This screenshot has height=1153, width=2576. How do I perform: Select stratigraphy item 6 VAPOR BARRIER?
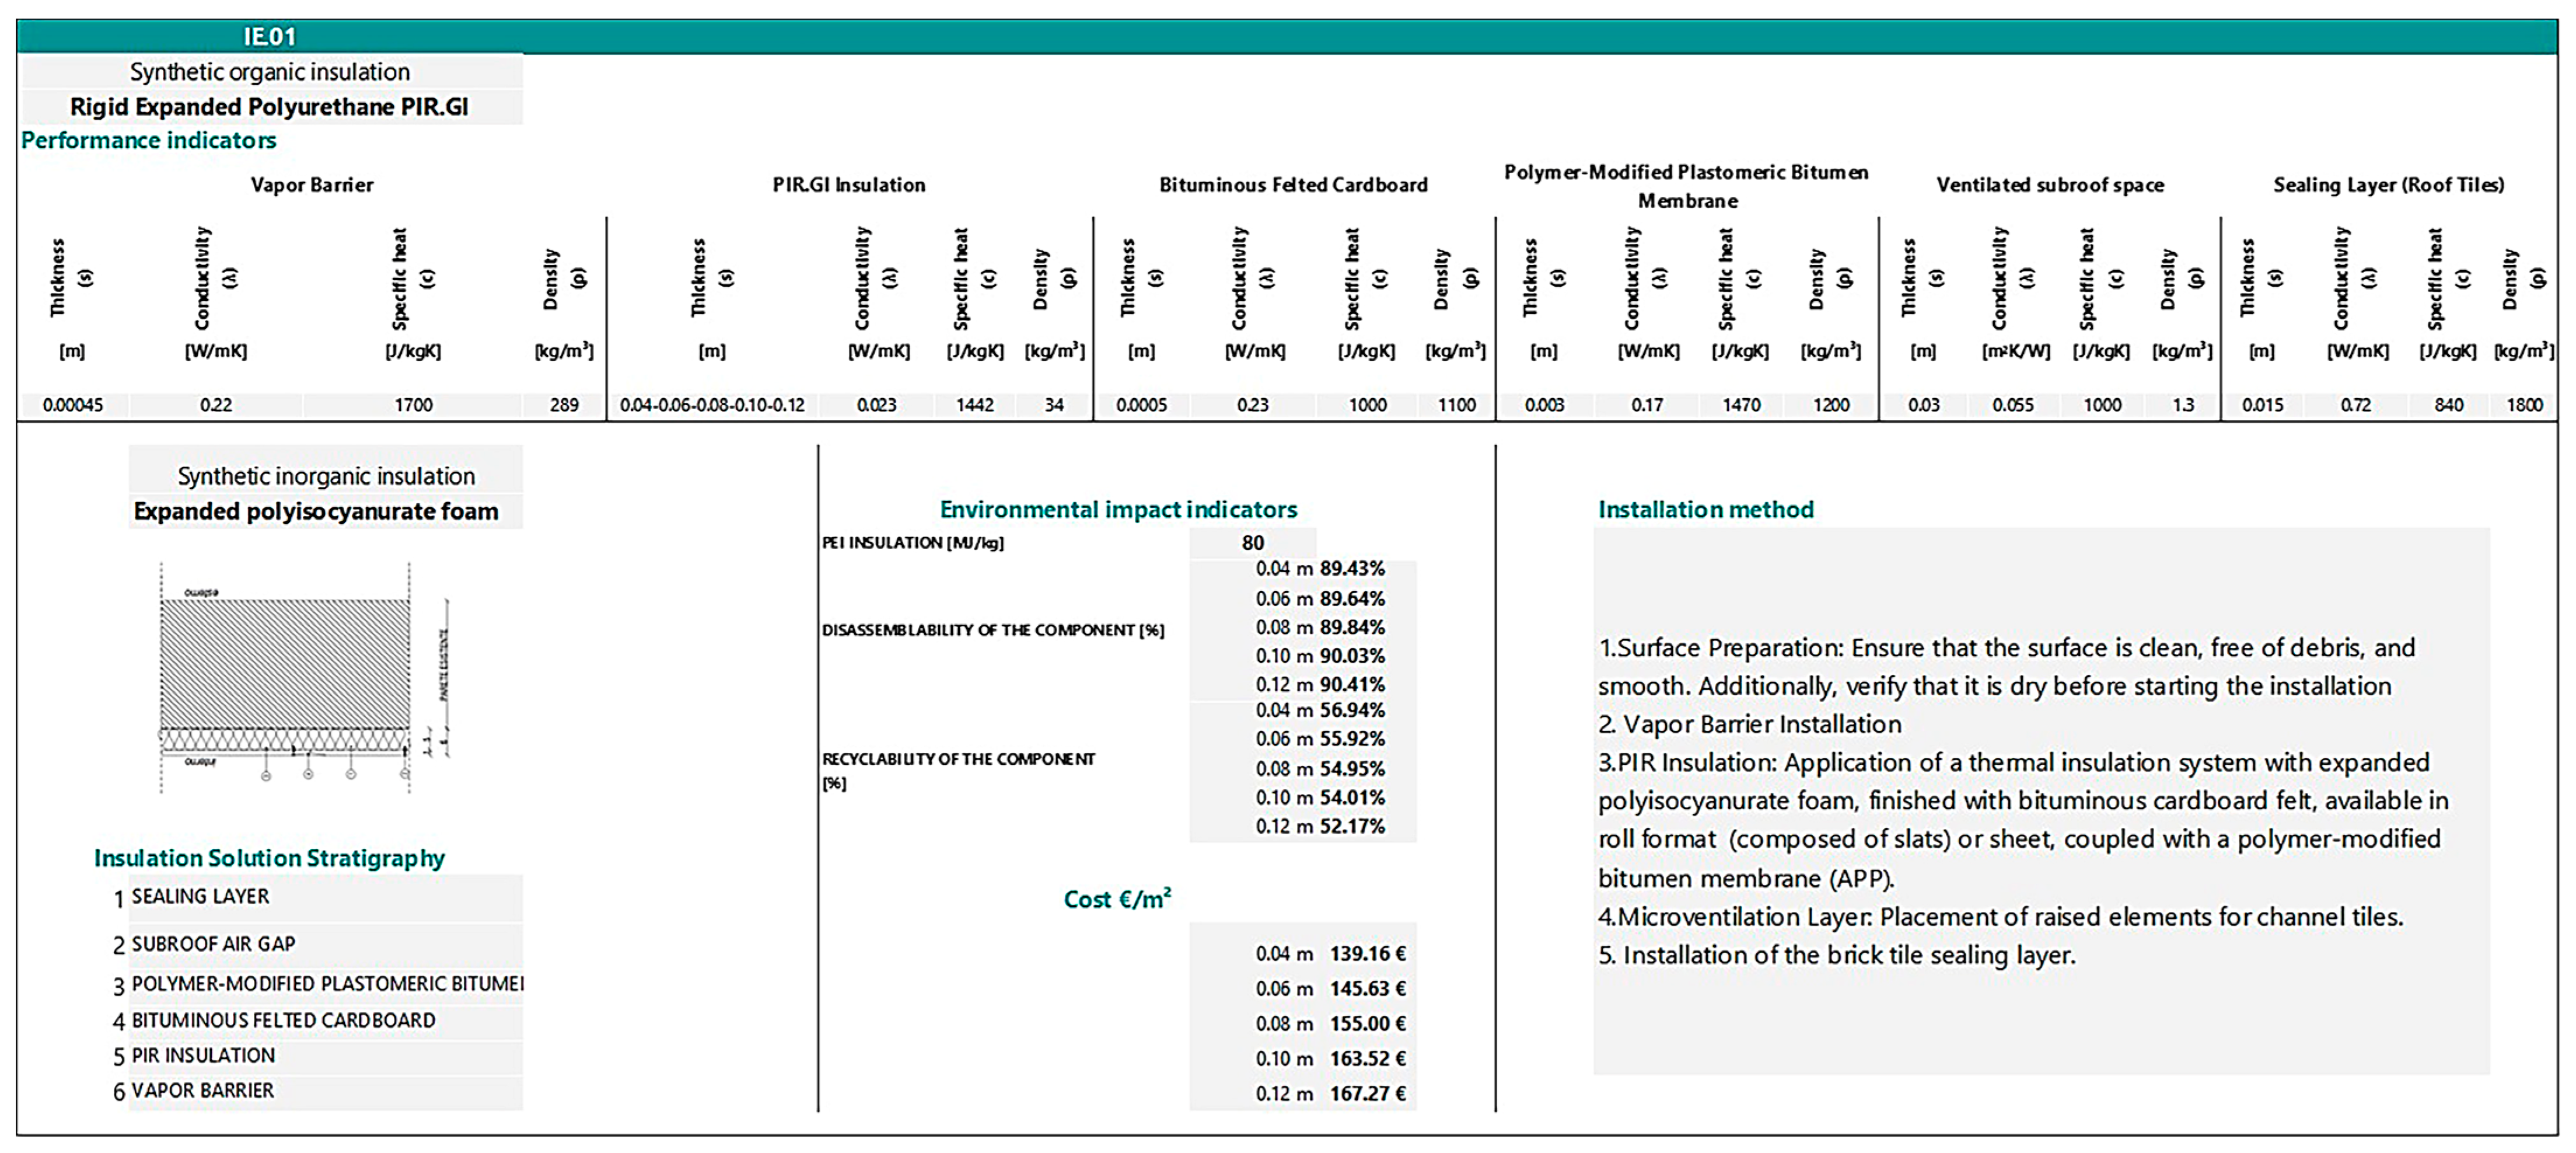[x=202, y=1091]
